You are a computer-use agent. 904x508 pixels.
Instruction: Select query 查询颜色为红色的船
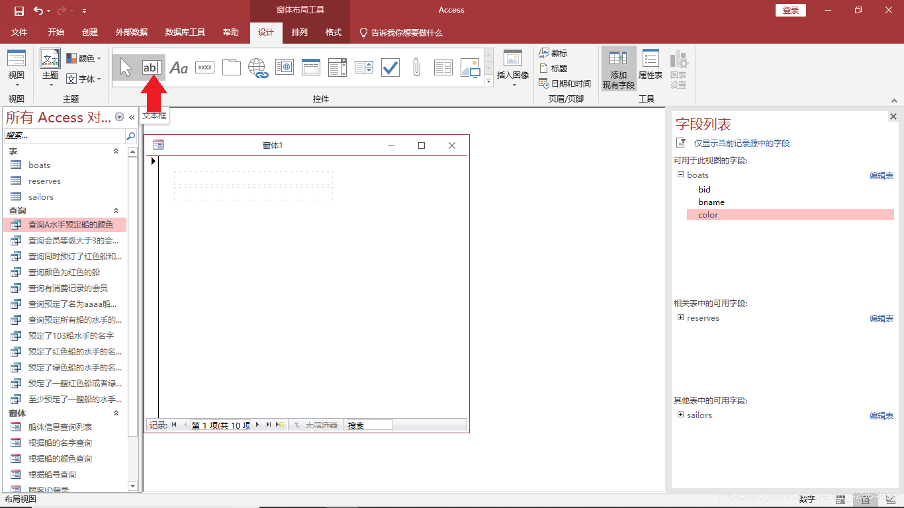(65, 272)
